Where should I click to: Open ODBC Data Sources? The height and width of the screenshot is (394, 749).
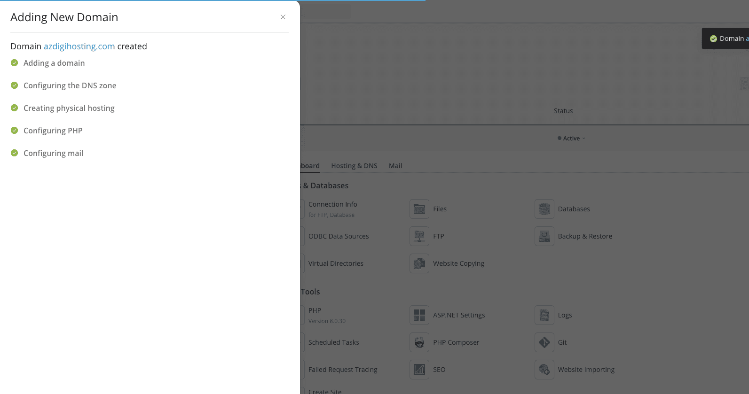pyautogui.click(x=338, y=236)
